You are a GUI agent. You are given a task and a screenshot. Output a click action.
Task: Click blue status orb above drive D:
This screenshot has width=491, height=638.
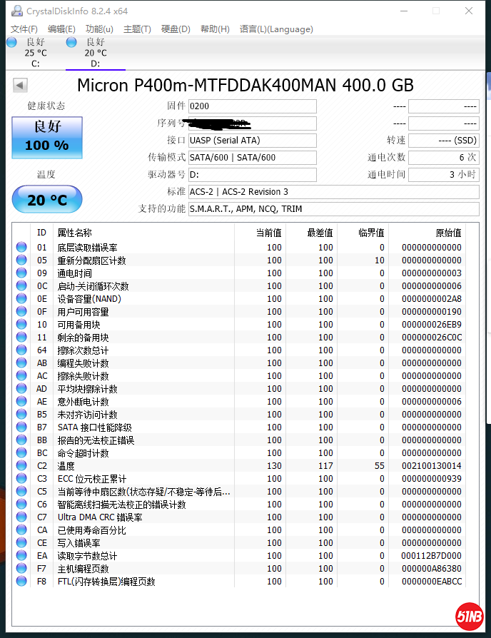pos(71,43)
